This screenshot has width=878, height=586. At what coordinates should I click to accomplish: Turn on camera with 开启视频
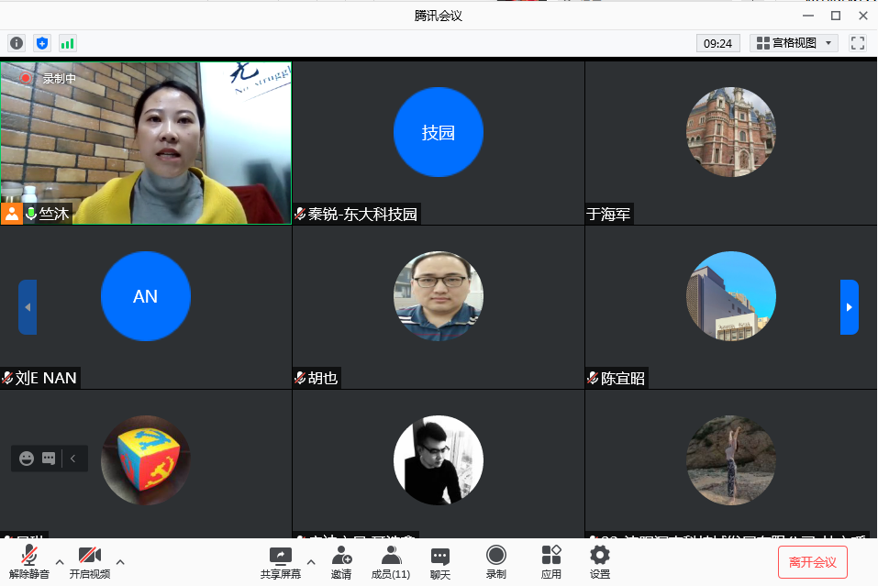90,562
